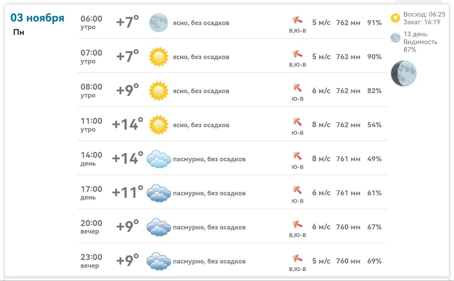Image resolution: width=454 pixels, height=281 pixels.
Task: Click the 03 ноября date heading
Action: point(37,18)
